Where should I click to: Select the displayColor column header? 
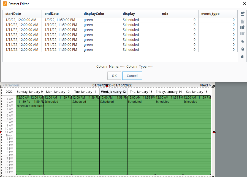(x=100, y=14)
